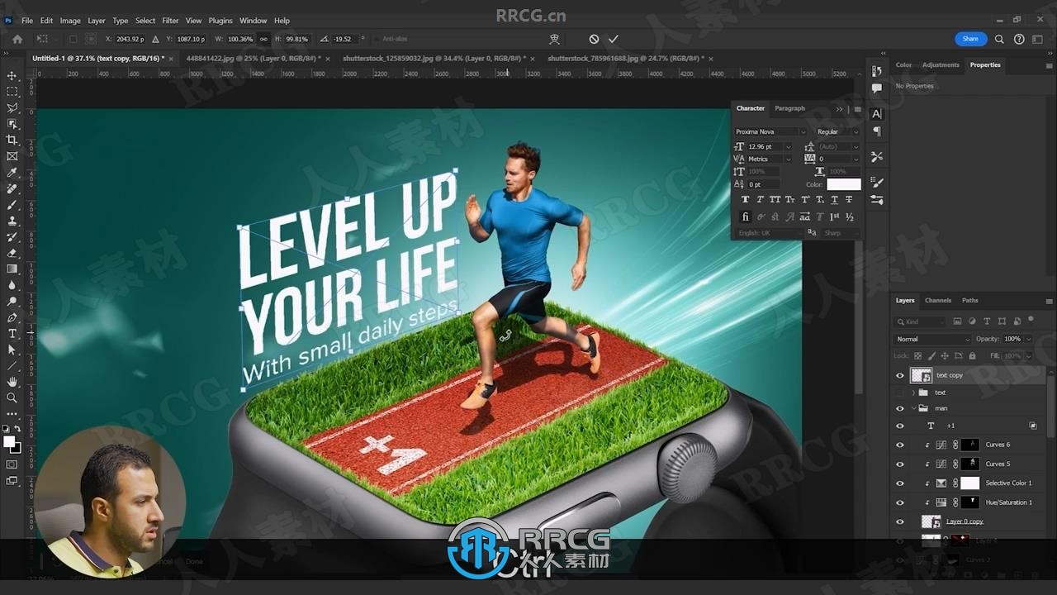Show the text group layer
Image resolution: width=1057 pixels, height=595 pixels.
900,393
